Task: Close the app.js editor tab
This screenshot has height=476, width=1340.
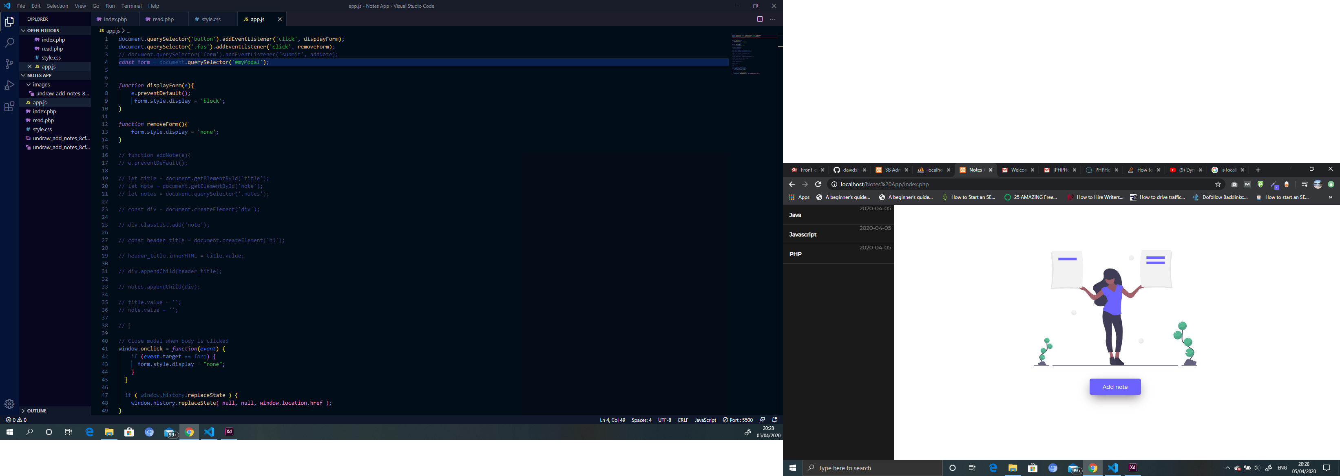Action: (x=280, y=19)
